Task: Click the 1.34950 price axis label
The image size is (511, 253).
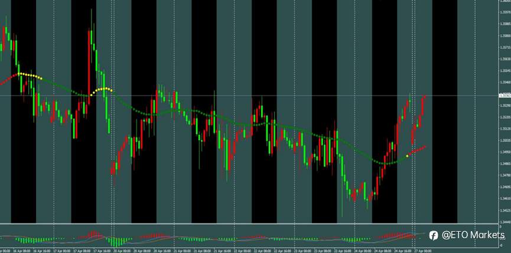Action: pyautogui.click(x=505, y=152)
